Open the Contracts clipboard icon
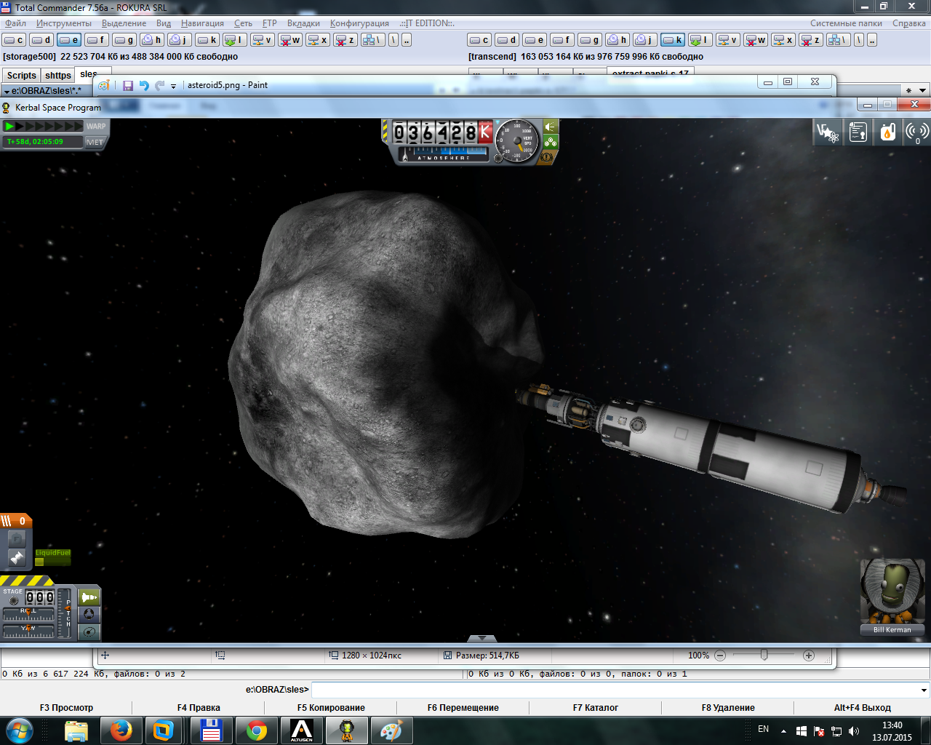This screenshot has width=931, height=745. pos(858,132)
